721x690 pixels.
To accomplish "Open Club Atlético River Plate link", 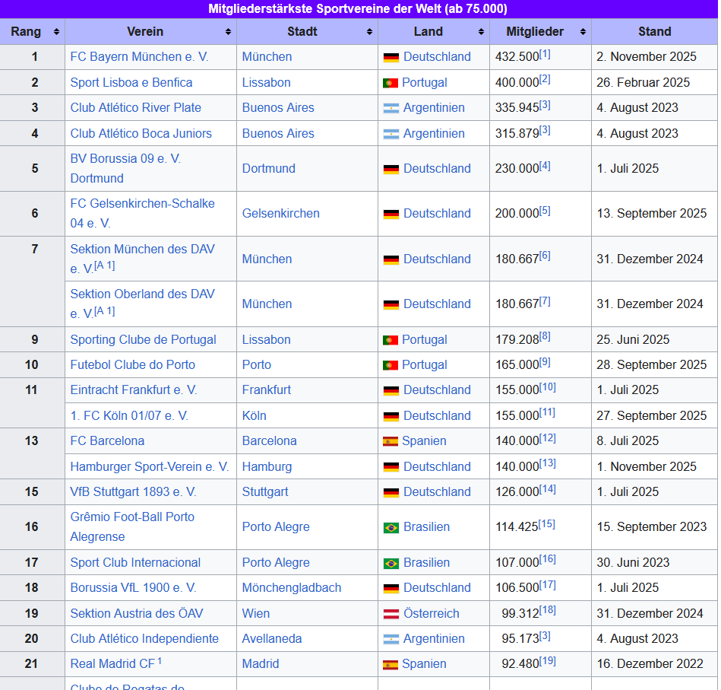I will [x=136, y=108].
